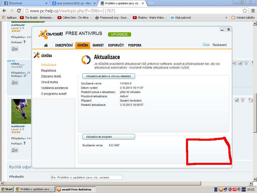The image size is (257, 193).
Task: Click the green UPGRADE button
Action: 119,34
